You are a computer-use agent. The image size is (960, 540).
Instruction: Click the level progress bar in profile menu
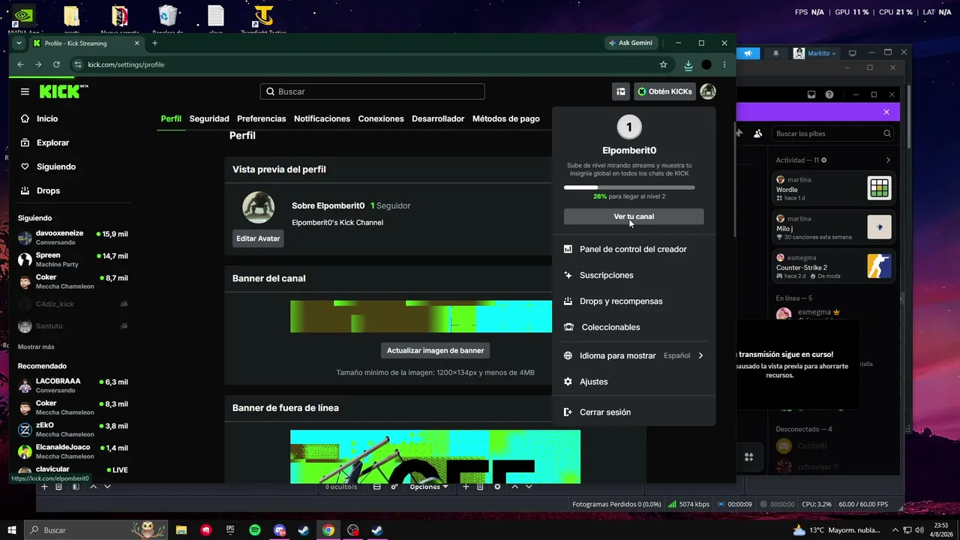coord(629,187)
